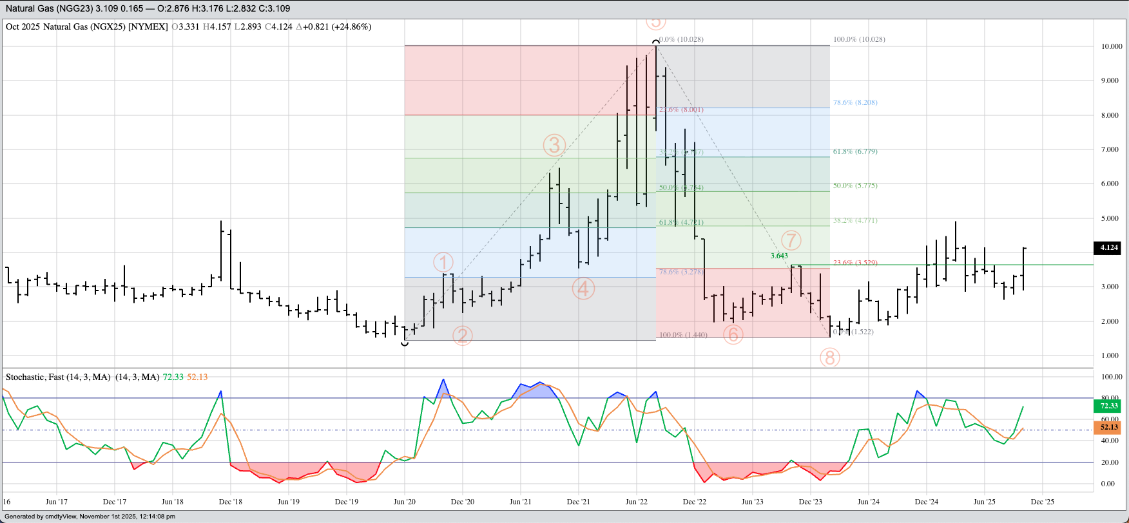Select the circled wave marker 2
The image size is (1129, 523).
462,336
